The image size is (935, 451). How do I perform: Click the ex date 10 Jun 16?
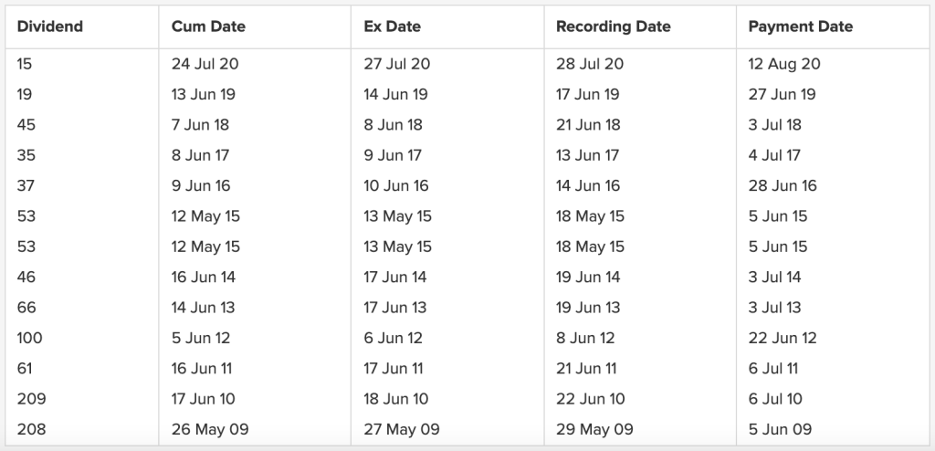point(395,185)
